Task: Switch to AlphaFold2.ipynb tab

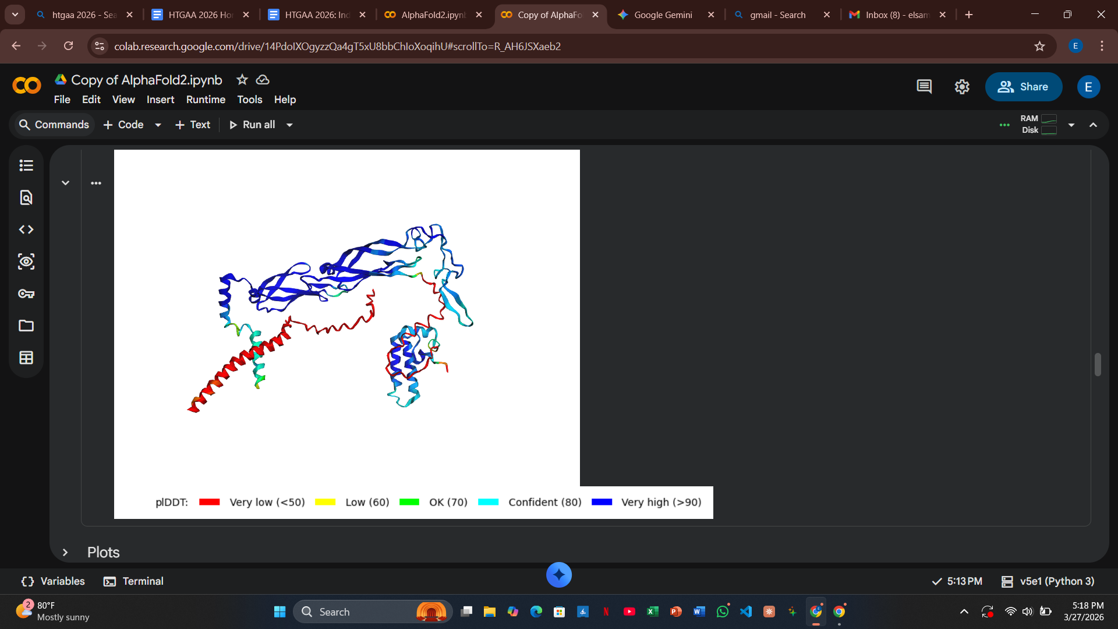Action: [x=433, y=15]
